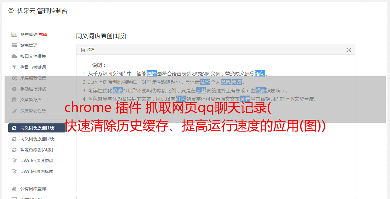
Task: Open 账户管理 bar chart icon
Action: (x=14, y=34)
